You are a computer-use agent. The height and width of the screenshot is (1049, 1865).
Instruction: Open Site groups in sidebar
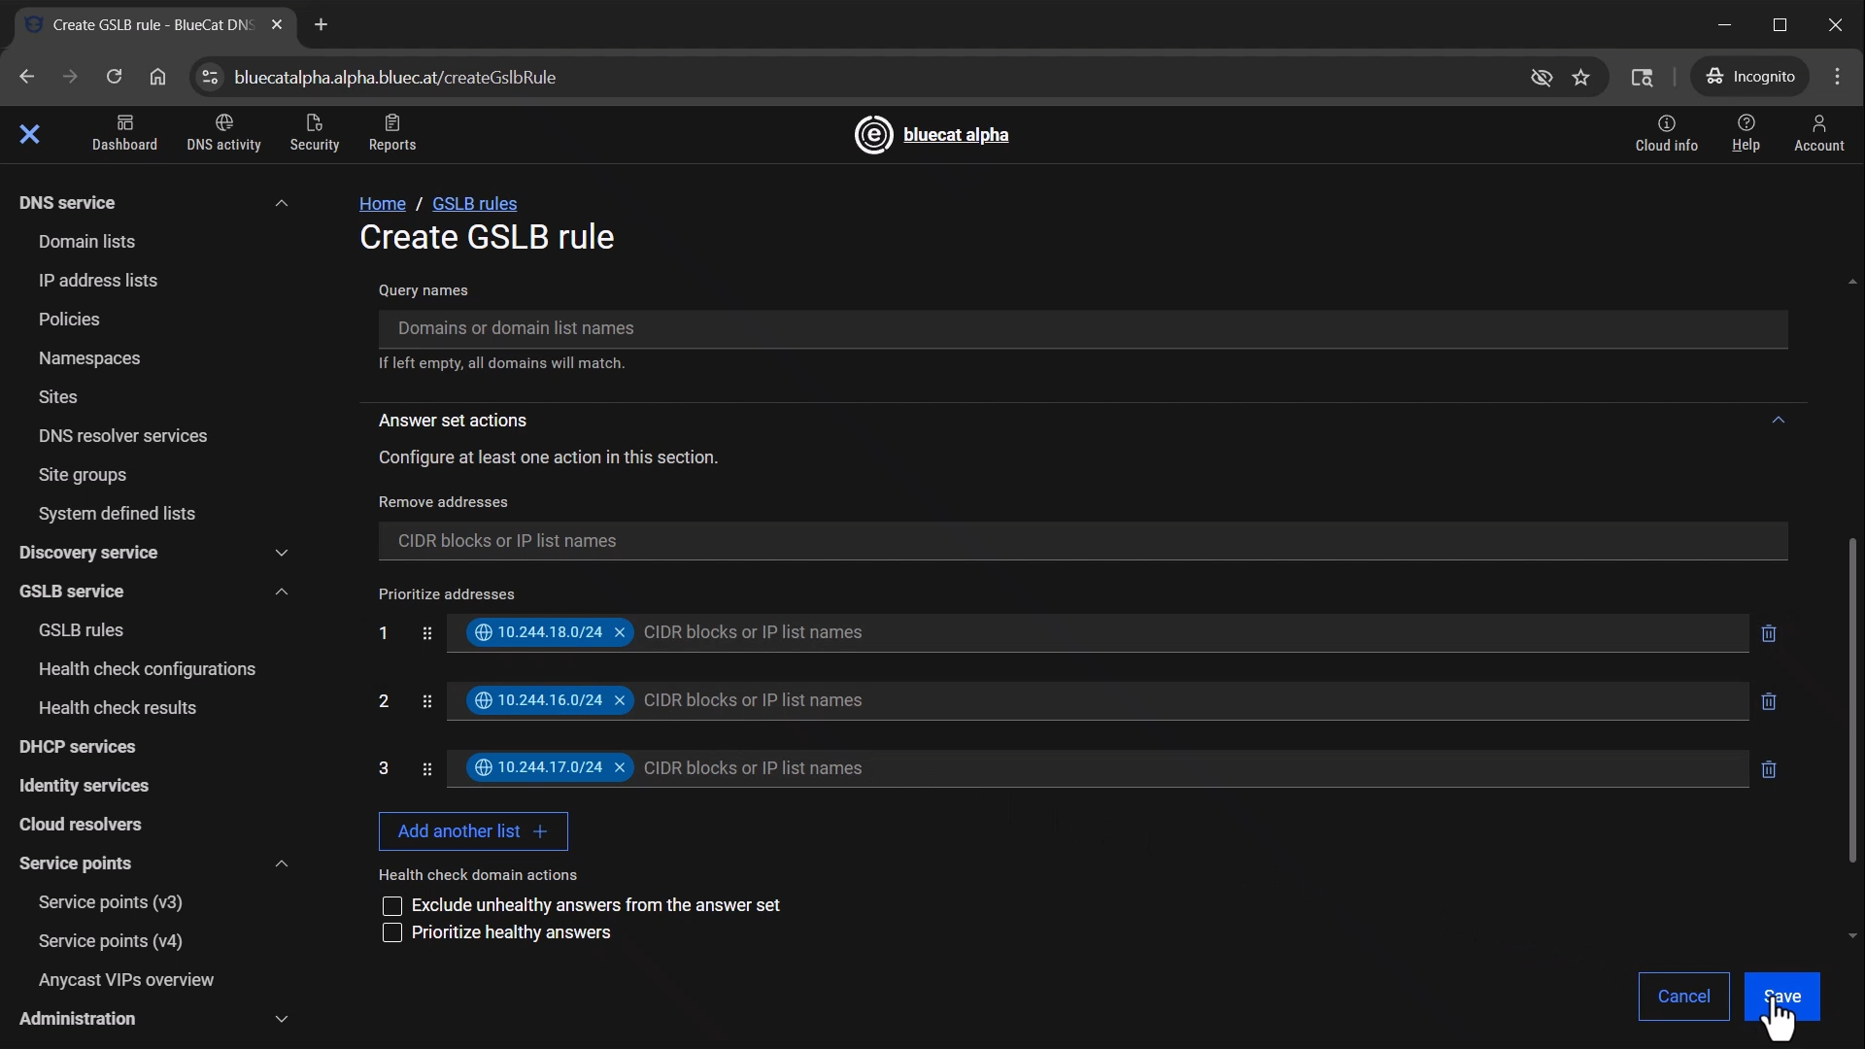83,475
